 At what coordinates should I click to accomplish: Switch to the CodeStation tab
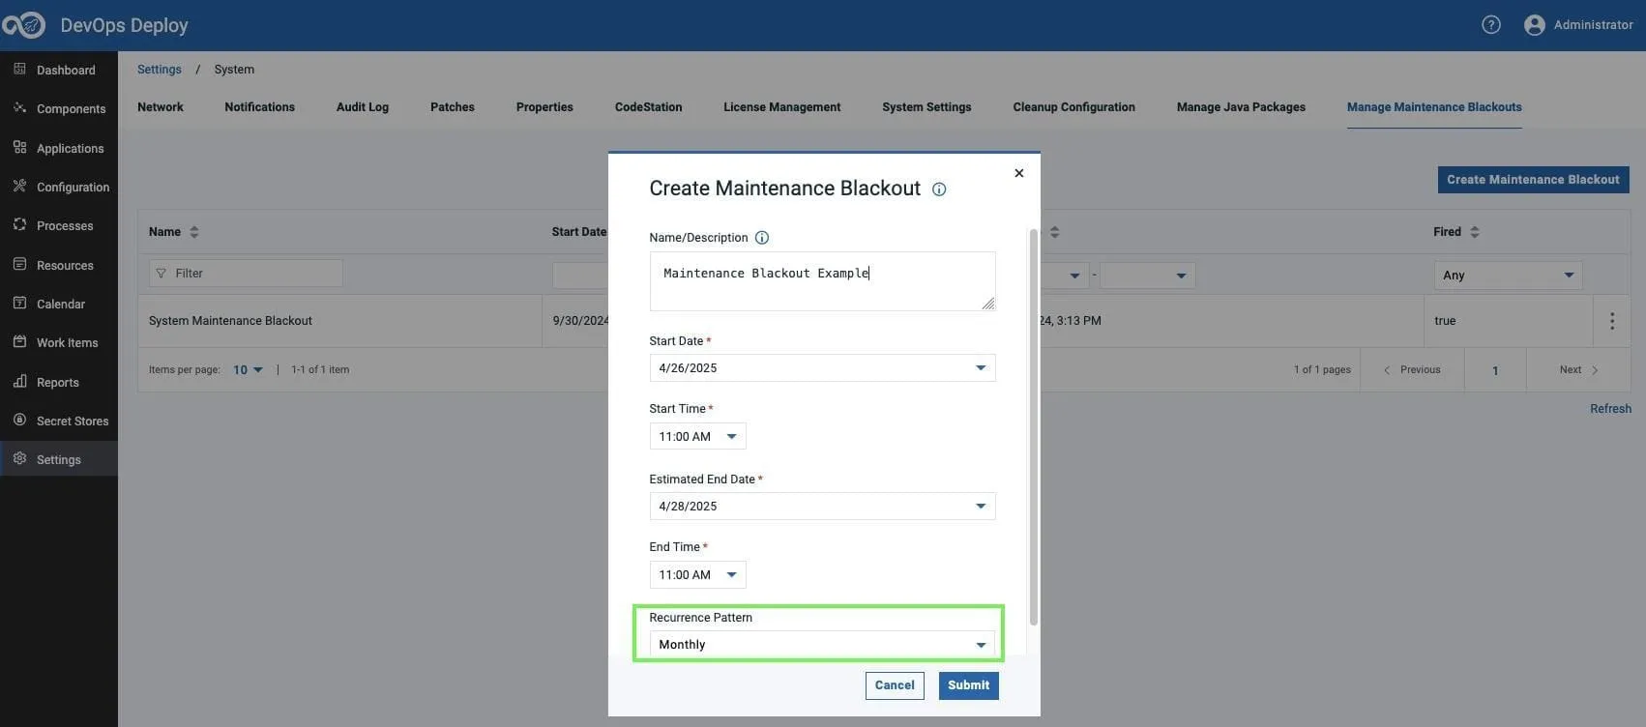pos(648,107)
